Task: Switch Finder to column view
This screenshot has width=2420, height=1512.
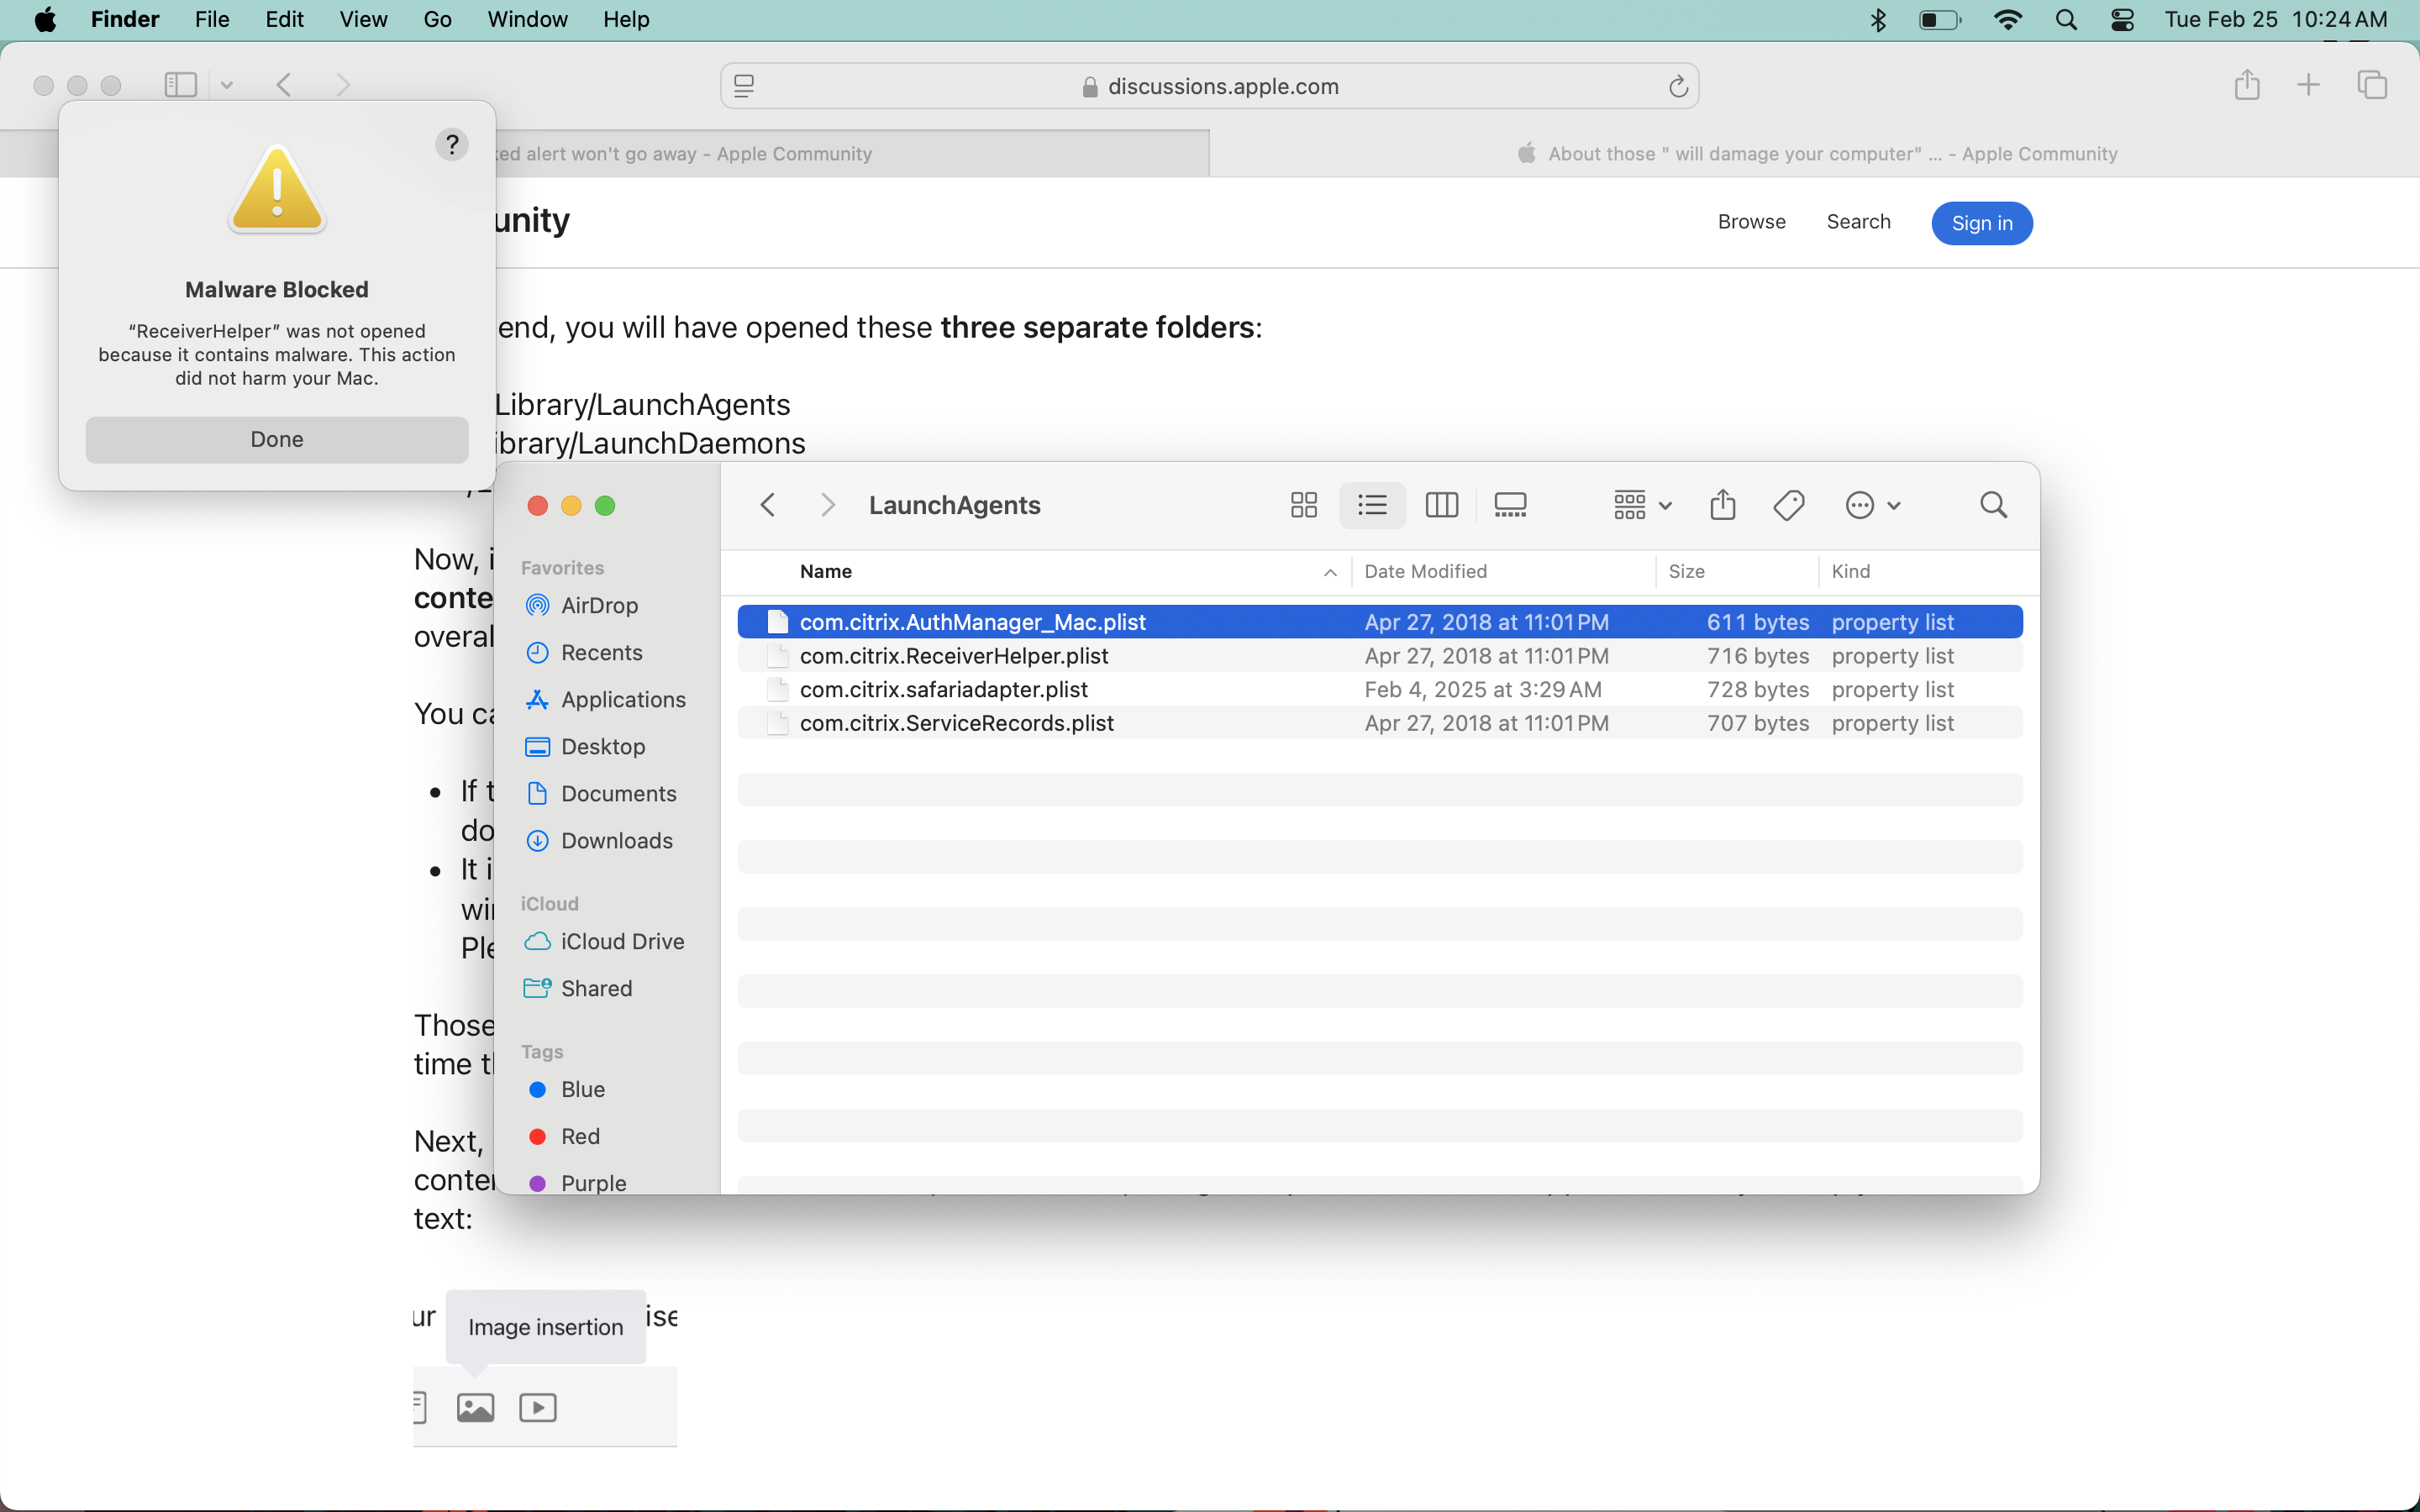Action: tap(1441, 505)
